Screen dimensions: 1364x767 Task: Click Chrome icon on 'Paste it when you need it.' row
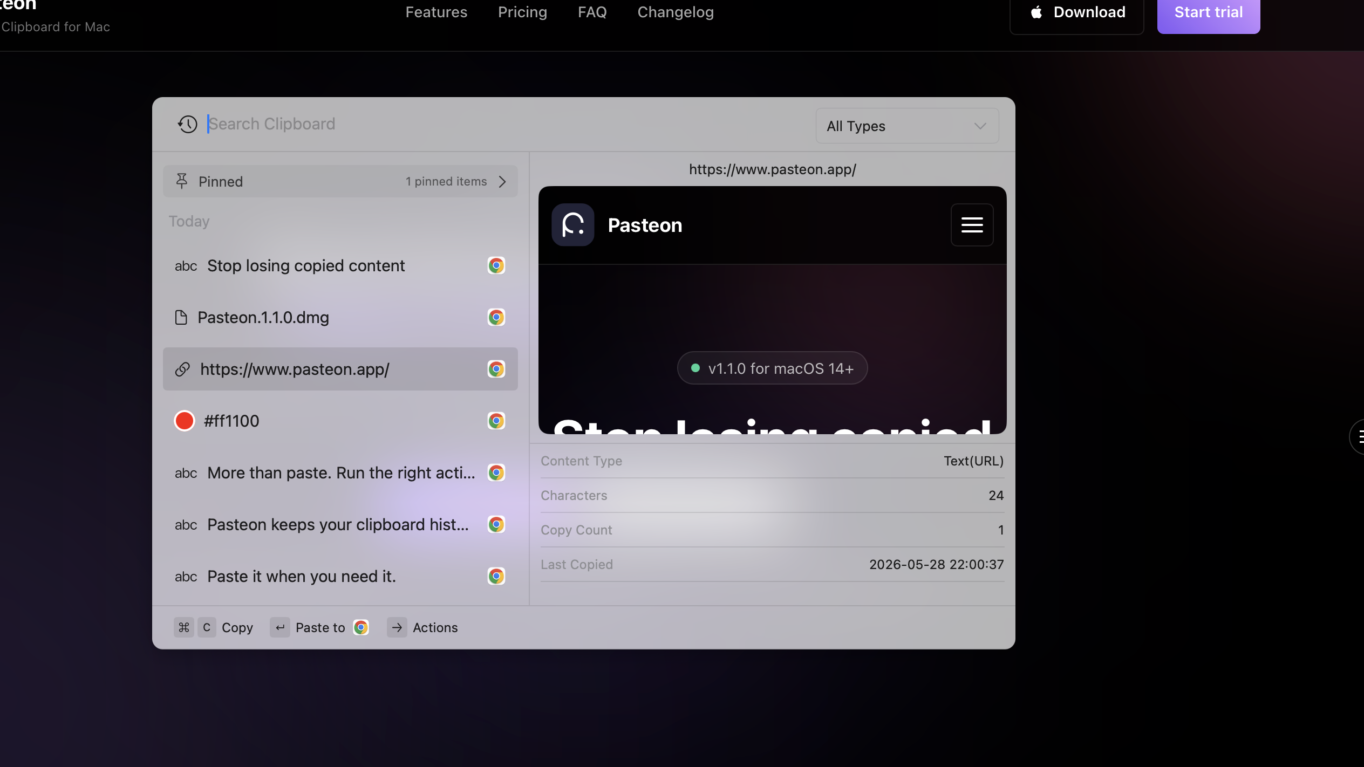pos(496,576)
